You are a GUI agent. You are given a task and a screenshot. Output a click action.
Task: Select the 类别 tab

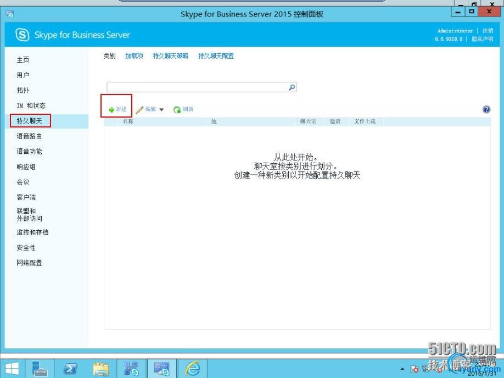(x=109, y=56)
